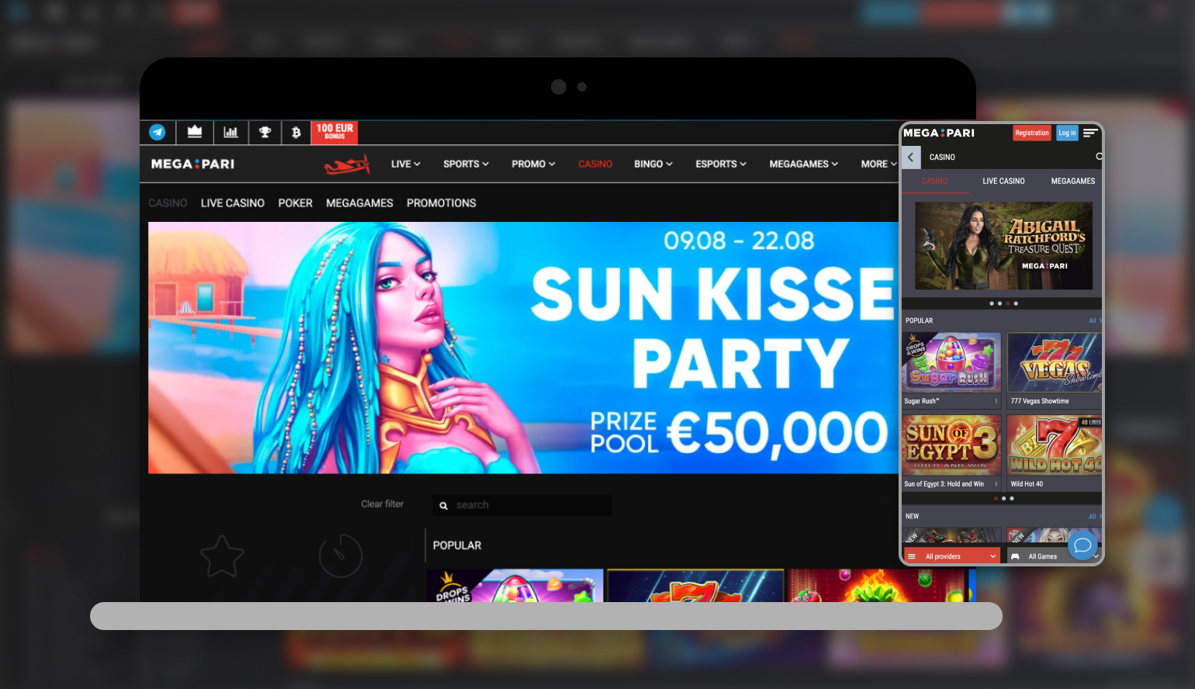1195x689 pixels.
Task: Open the Wild Hot 40 game
Action: click(1055, 445)
